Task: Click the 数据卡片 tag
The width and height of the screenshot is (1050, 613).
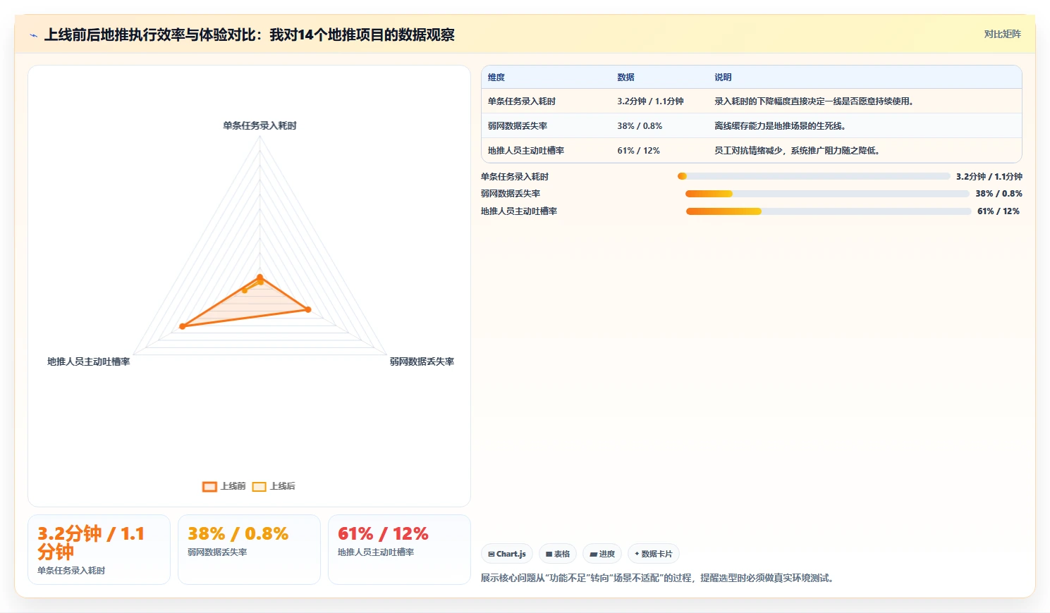Action: [654, 554]
